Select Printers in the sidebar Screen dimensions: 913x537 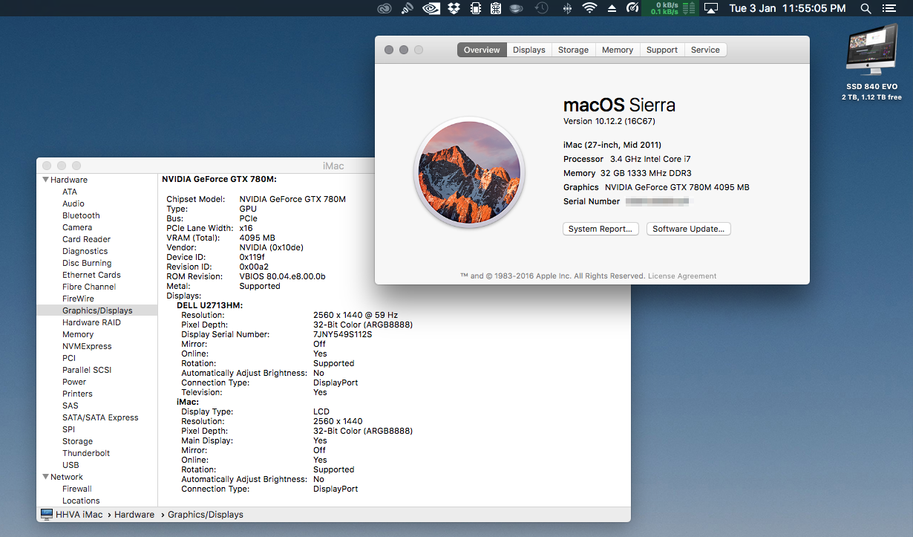77,394
